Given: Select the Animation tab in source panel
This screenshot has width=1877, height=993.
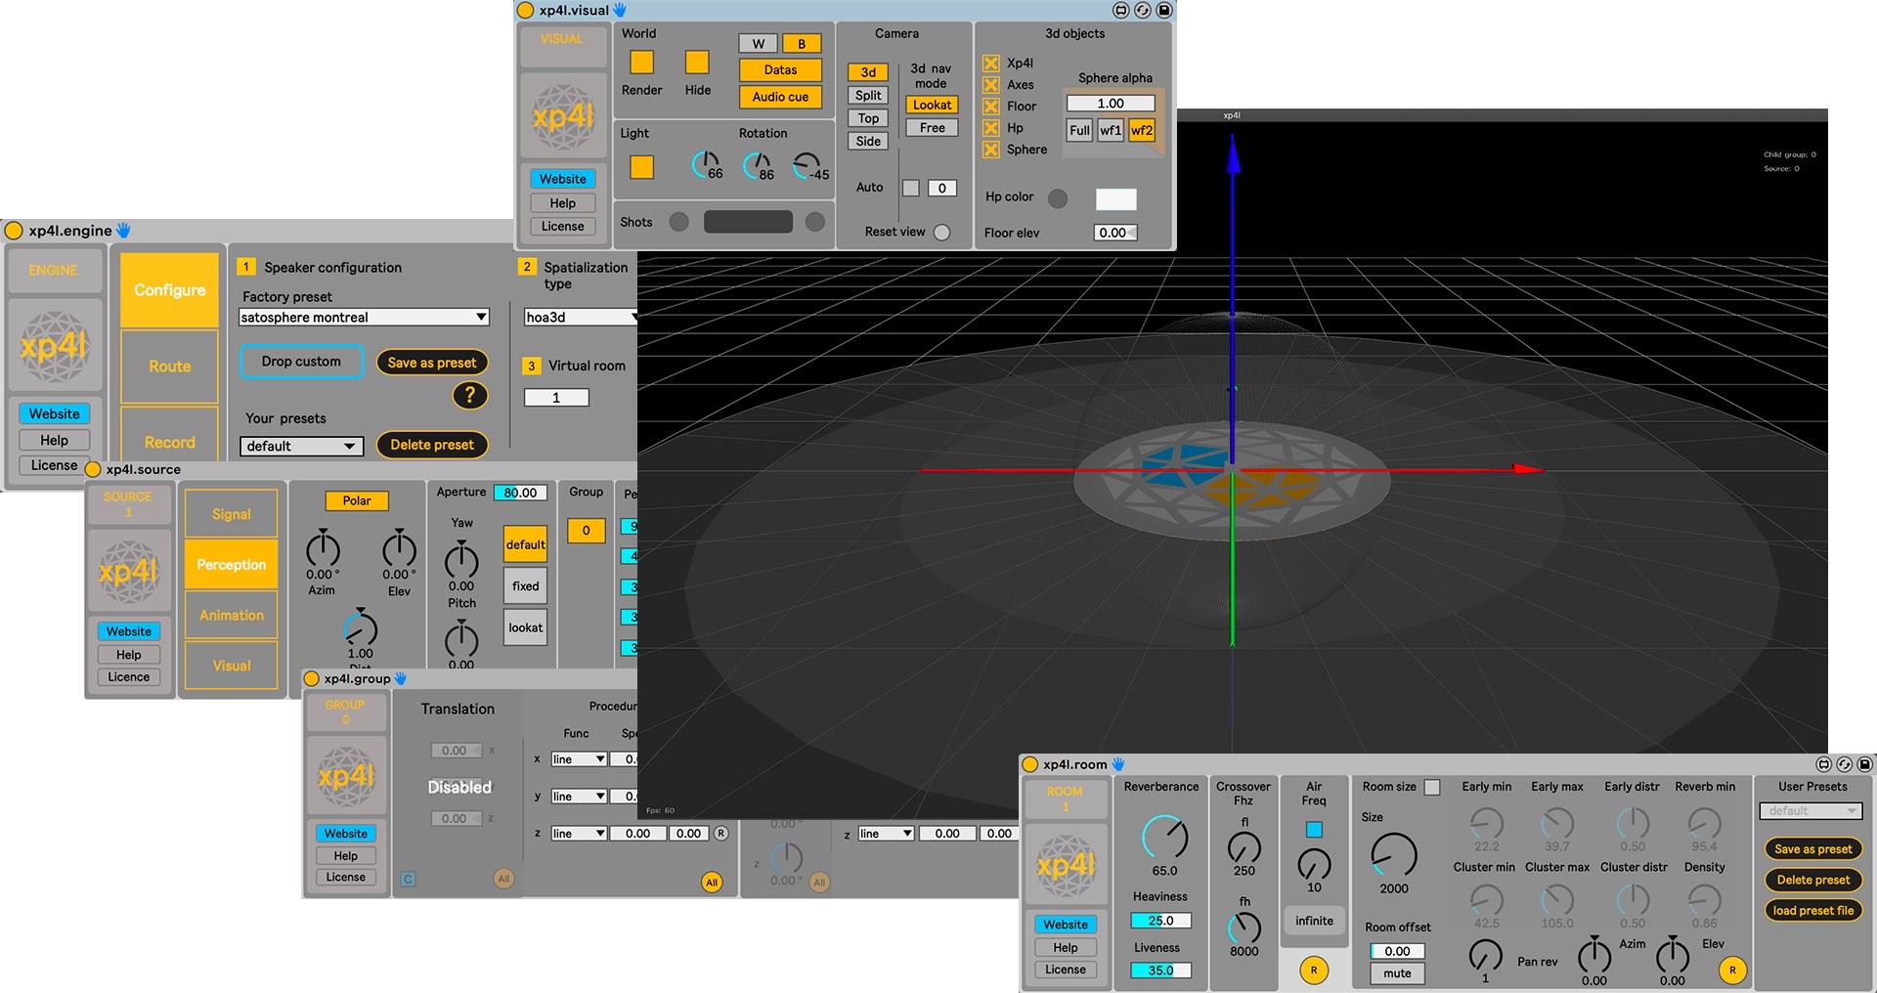Looking at the screenshot, I should [x=232, y=616].
